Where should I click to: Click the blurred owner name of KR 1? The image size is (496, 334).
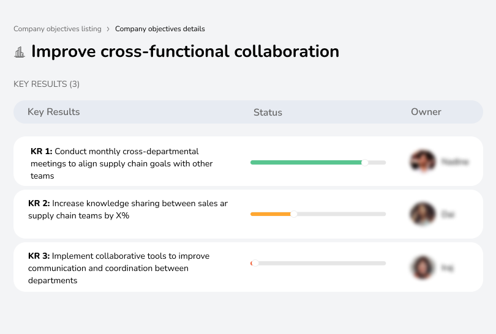tap(455, 161)
